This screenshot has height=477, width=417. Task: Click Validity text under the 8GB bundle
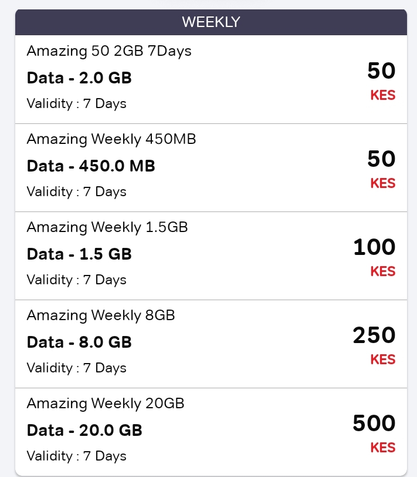click(x=76, y=368)
